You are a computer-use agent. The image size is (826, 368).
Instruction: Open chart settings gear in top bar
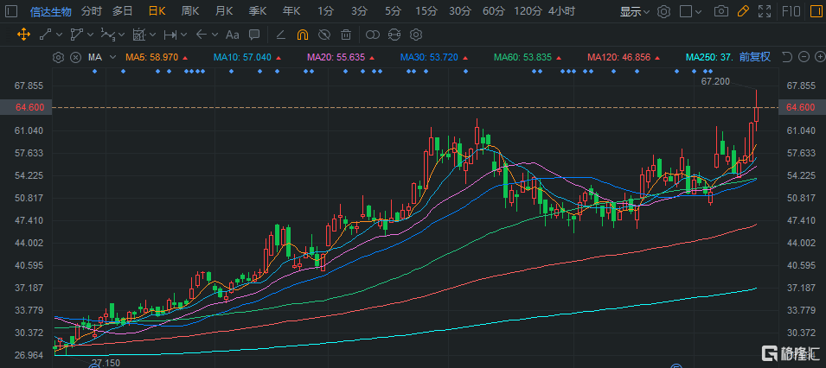pos(663,11)
